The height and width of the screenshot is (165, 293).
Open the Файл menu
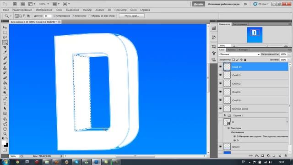tap(6, 10)
